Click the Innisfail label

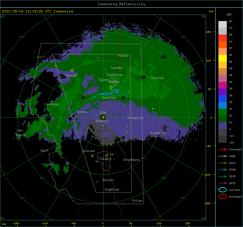click(109, 98)
